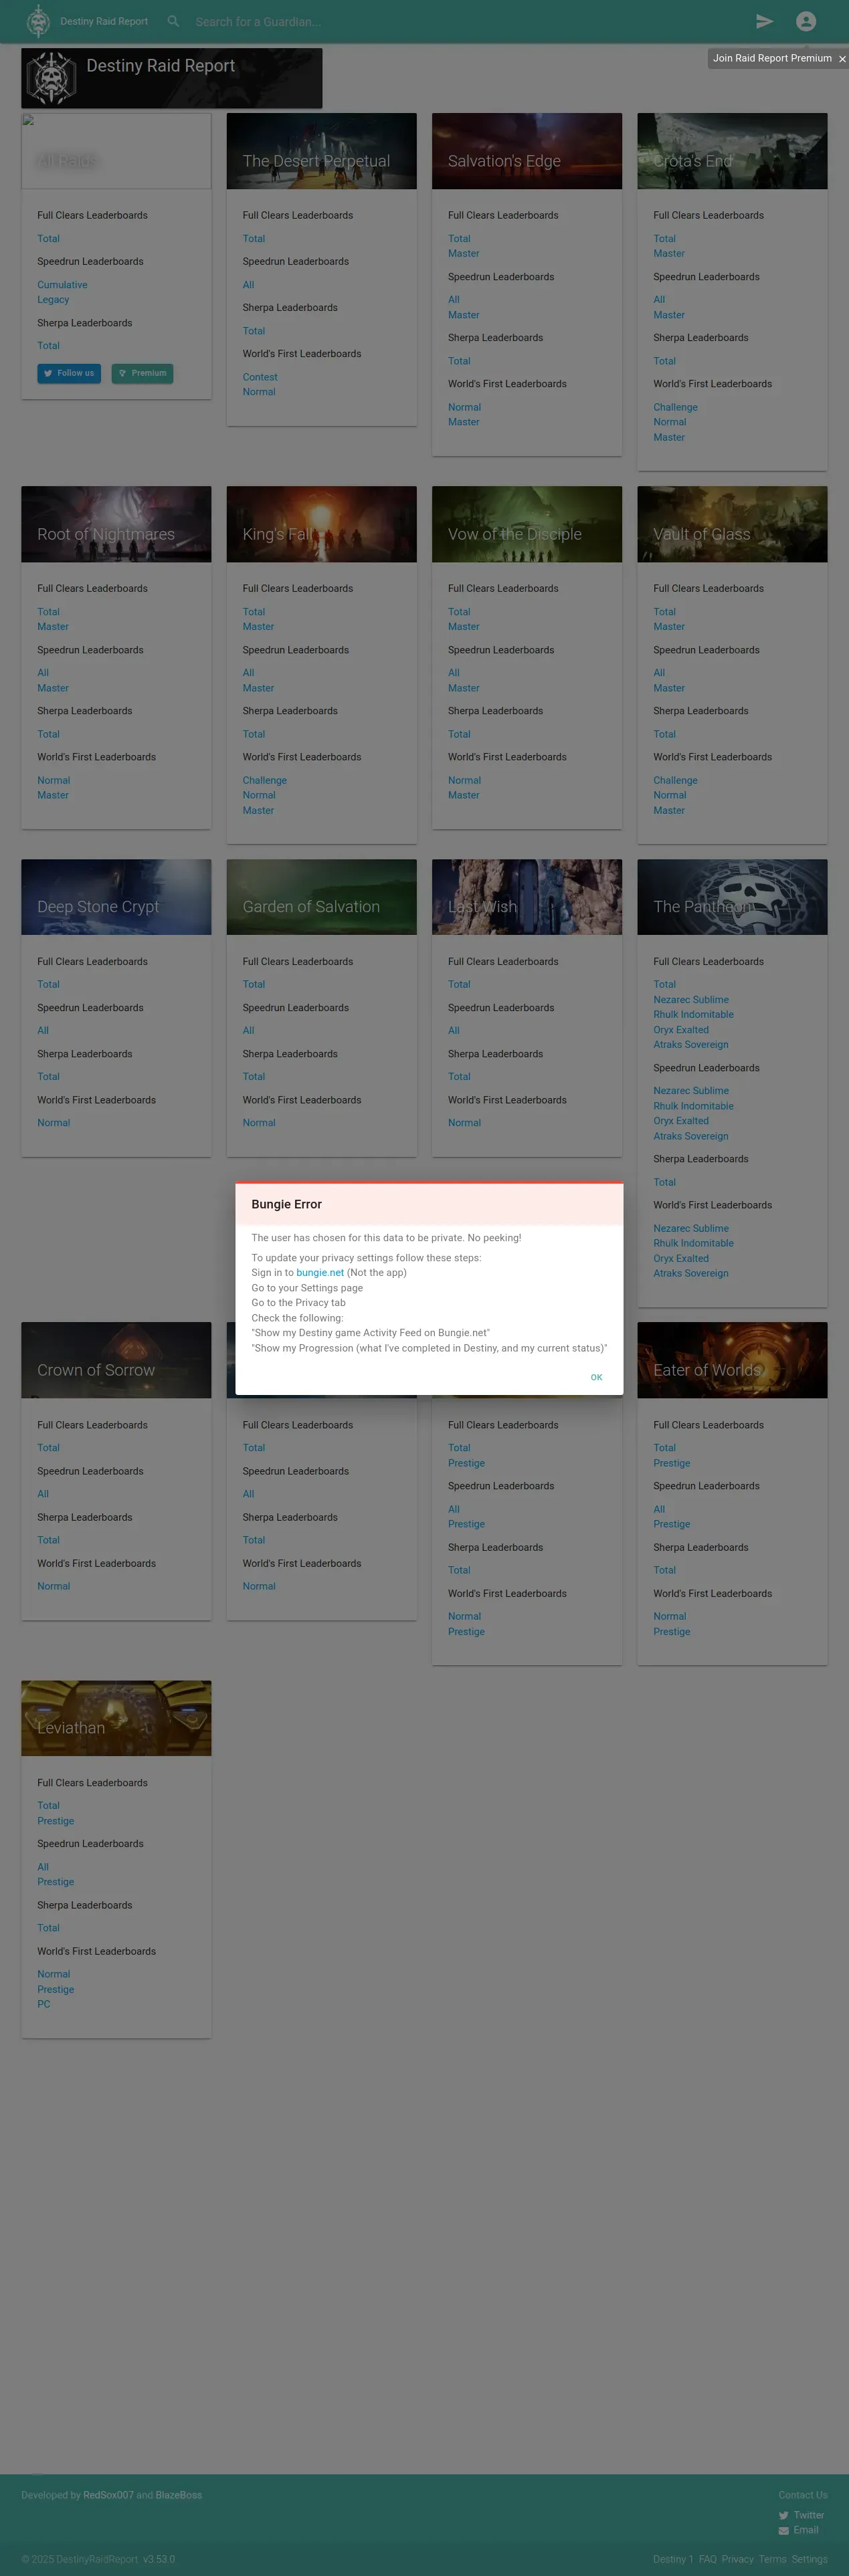Open Challenge World's First for Crota's End

tap(676, 407)
